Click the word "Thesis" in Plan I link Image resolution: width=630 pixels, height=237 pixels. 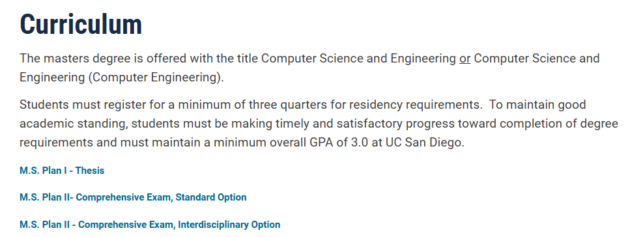pos(90,171)
